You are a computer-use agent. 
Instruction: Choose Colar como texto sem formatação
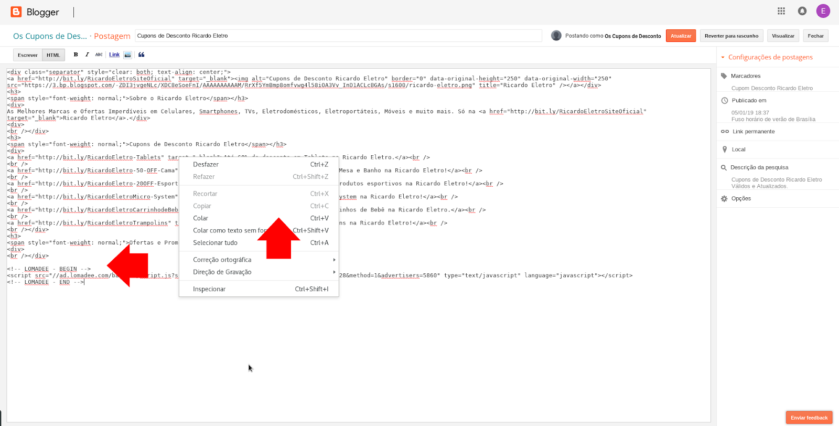click(259, 230)
